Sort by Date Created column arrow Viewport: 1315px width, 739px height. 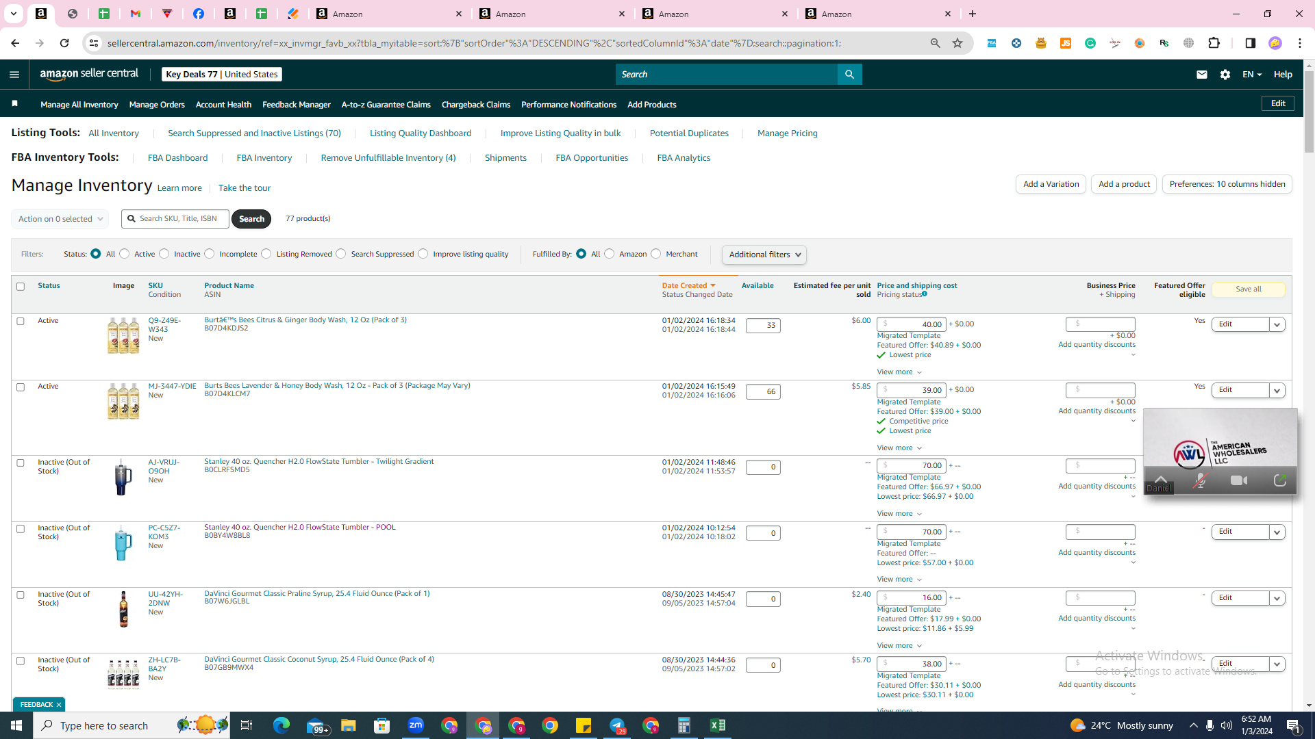713,285
